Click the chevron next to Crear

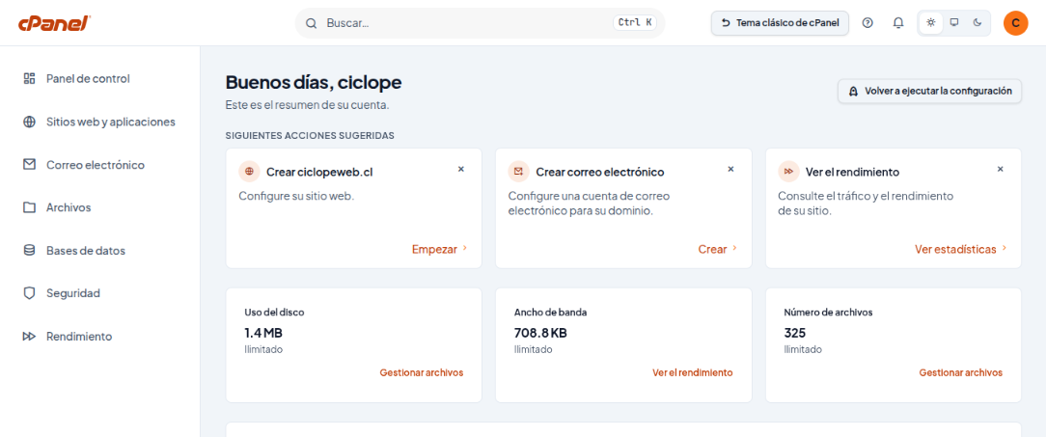[x=734, y=248]
